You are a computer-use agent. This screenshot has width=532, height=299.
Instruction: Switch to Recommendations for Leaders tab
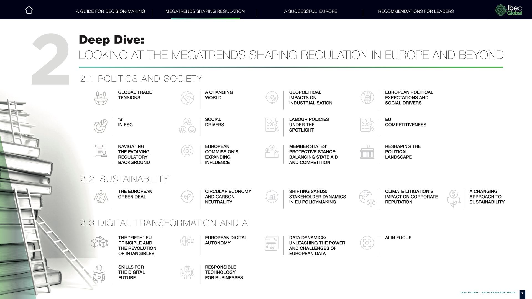416,11
